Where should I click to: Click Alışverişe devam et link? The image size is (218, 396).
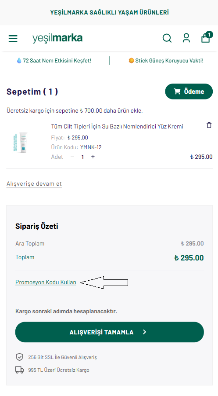34,183
